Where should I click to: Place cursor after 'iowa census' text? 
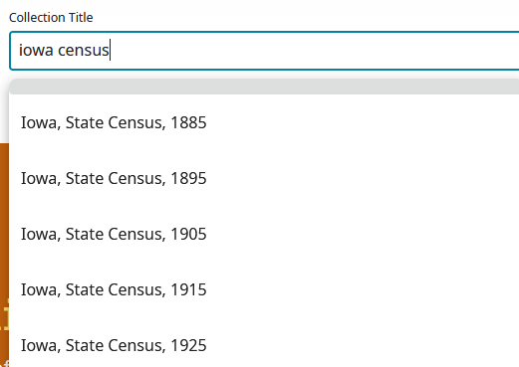pos(110,51)
